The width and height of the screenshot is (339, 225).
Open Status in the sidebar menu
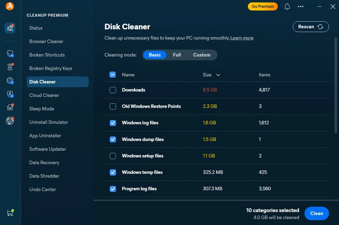(x=36, y=28)
